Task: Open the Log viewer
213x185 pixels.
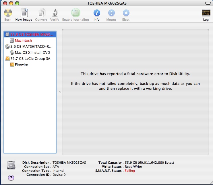Action: (206, 13)
